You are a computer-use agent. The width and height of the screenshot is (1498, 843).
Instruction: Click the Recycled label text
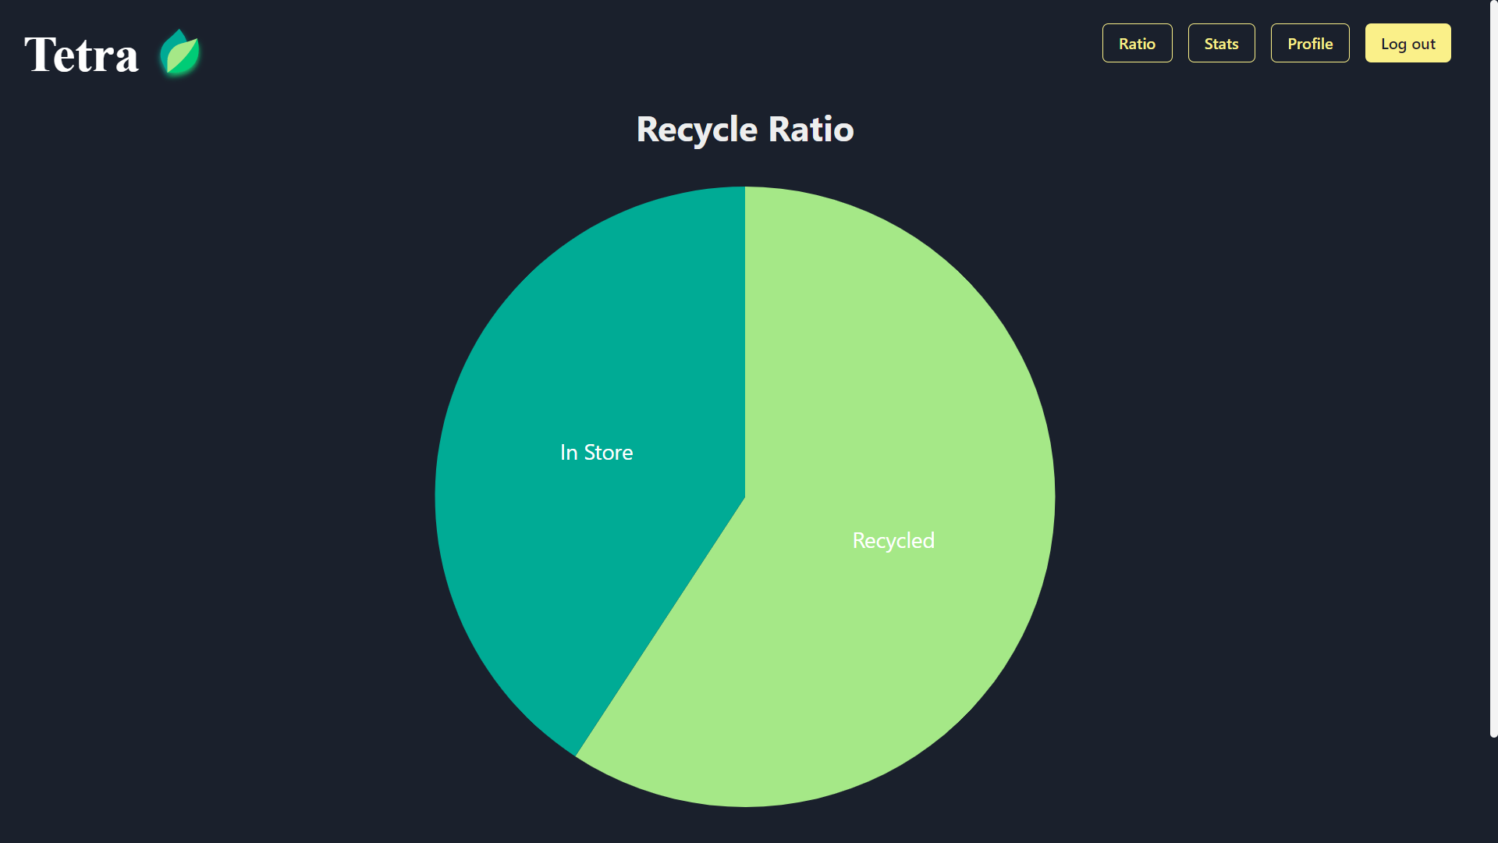(x=893, y=541)
